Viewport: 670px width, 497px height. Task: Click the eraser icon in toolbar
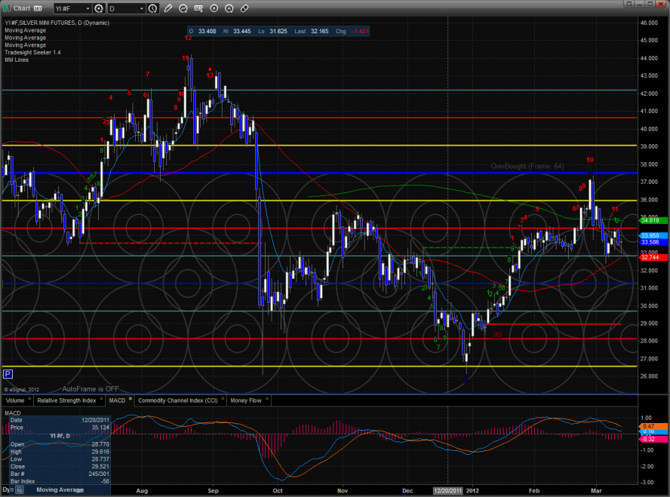(x=244, y=8)
